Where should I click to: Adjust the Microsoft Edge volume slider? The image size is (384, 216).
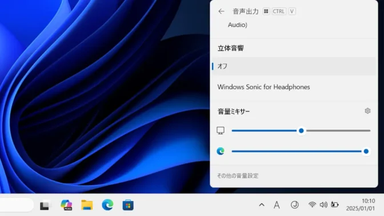tap(301, 151)
